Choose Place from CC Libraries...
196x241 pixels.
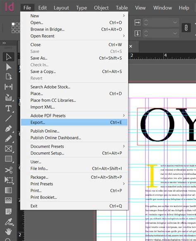click(74, 100)
